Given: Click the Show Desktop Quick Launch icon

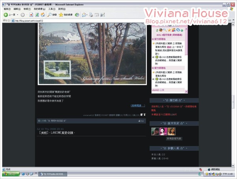Looking at the screenshot, I should coord(32,174).
